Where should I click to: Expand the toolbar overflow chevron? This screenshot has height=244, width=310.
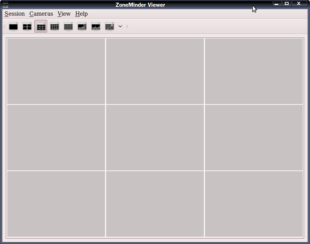120,26
